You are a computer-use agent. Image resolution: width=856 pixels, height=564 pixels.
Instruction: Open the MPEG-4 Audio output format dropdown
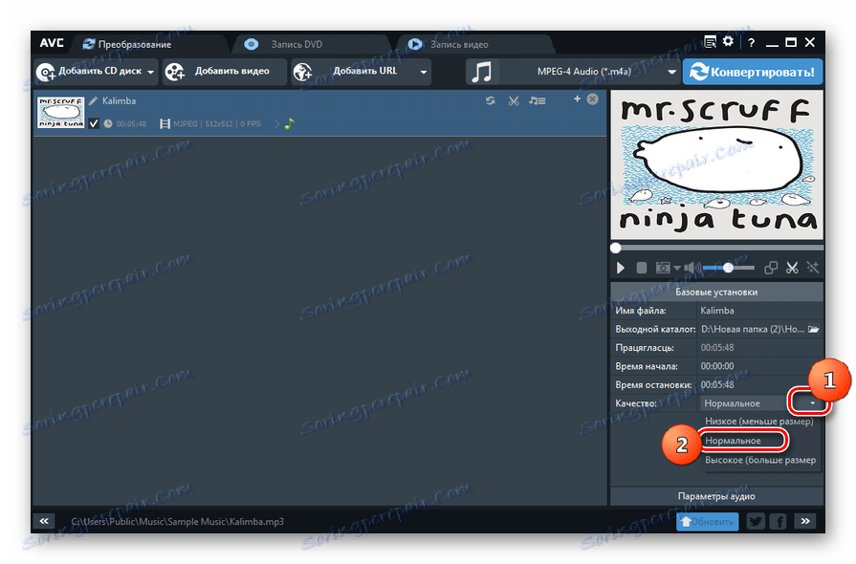pos(589,72)
